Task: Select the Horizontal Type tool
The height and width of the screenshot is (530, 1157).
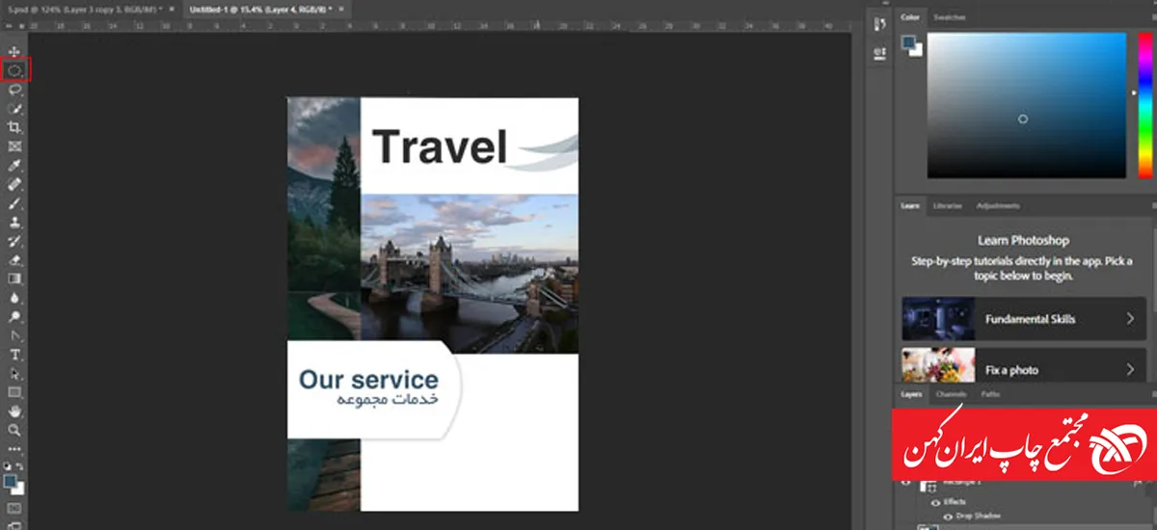Action: click(x=14, y=355)
